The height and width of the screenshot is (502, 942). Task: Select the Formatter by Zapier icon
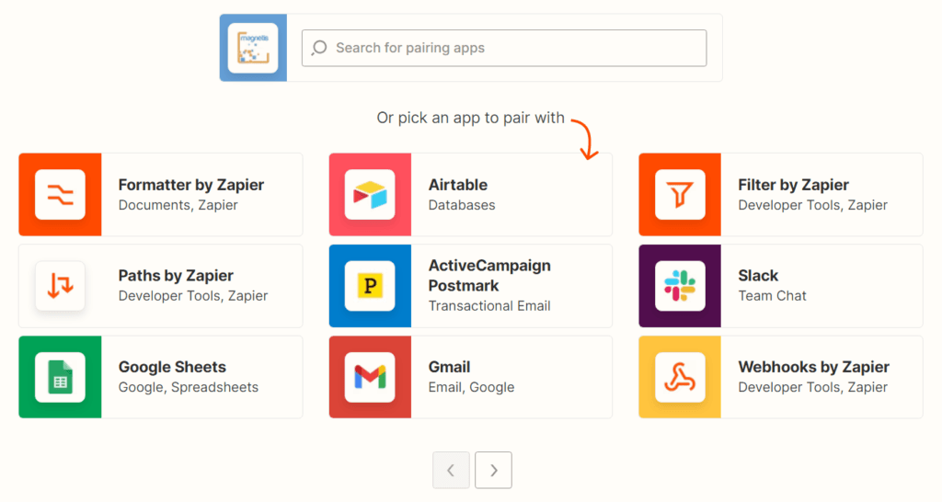(x=60, y=195)
